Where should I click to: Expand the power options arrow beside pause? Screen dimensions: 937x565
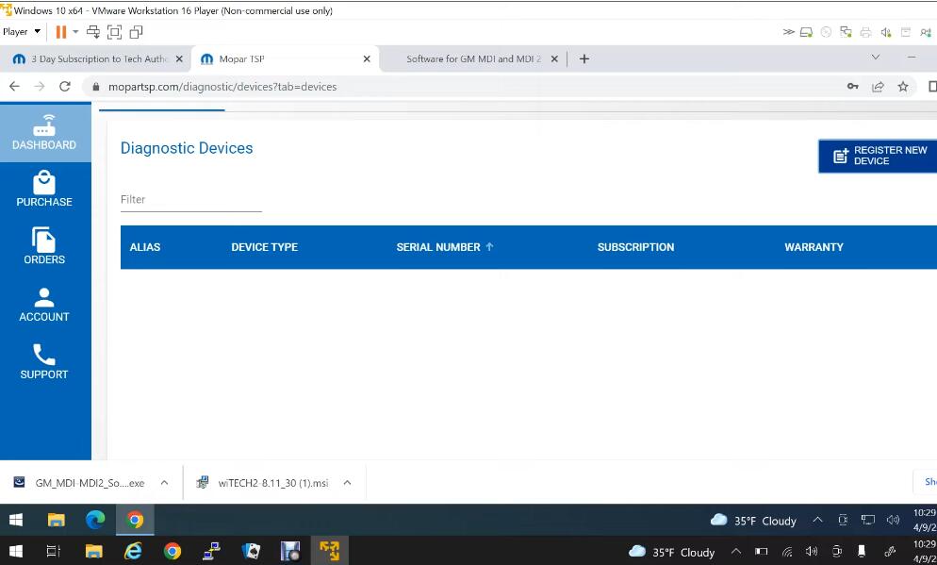tap(75, 32)
